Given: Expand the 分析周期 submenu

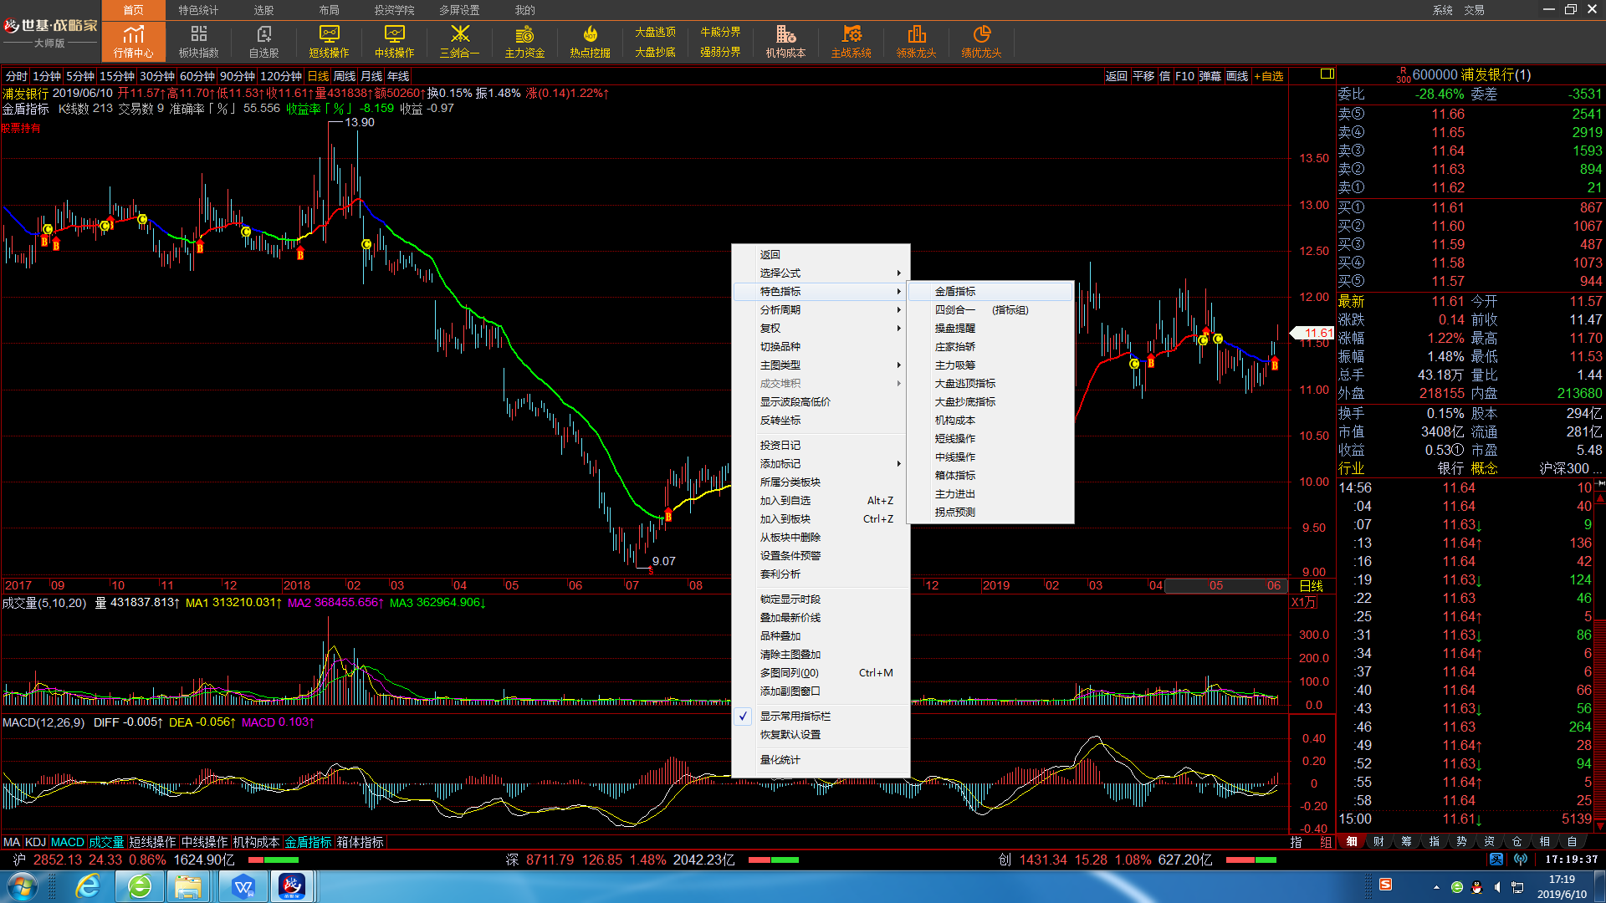Looking at the screenshot, I should [x=821, y=310].
